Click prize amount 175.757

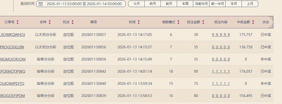click(246, 35)
